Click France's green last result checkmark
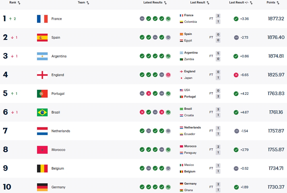The image size is (287, 193). (236, 19)
